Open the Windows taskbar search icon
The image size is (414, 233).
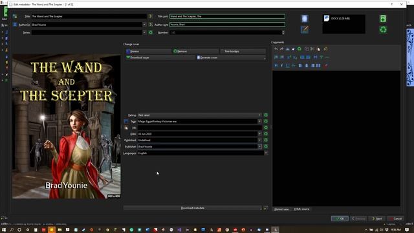pyautogui.click(x=12, y=230)
